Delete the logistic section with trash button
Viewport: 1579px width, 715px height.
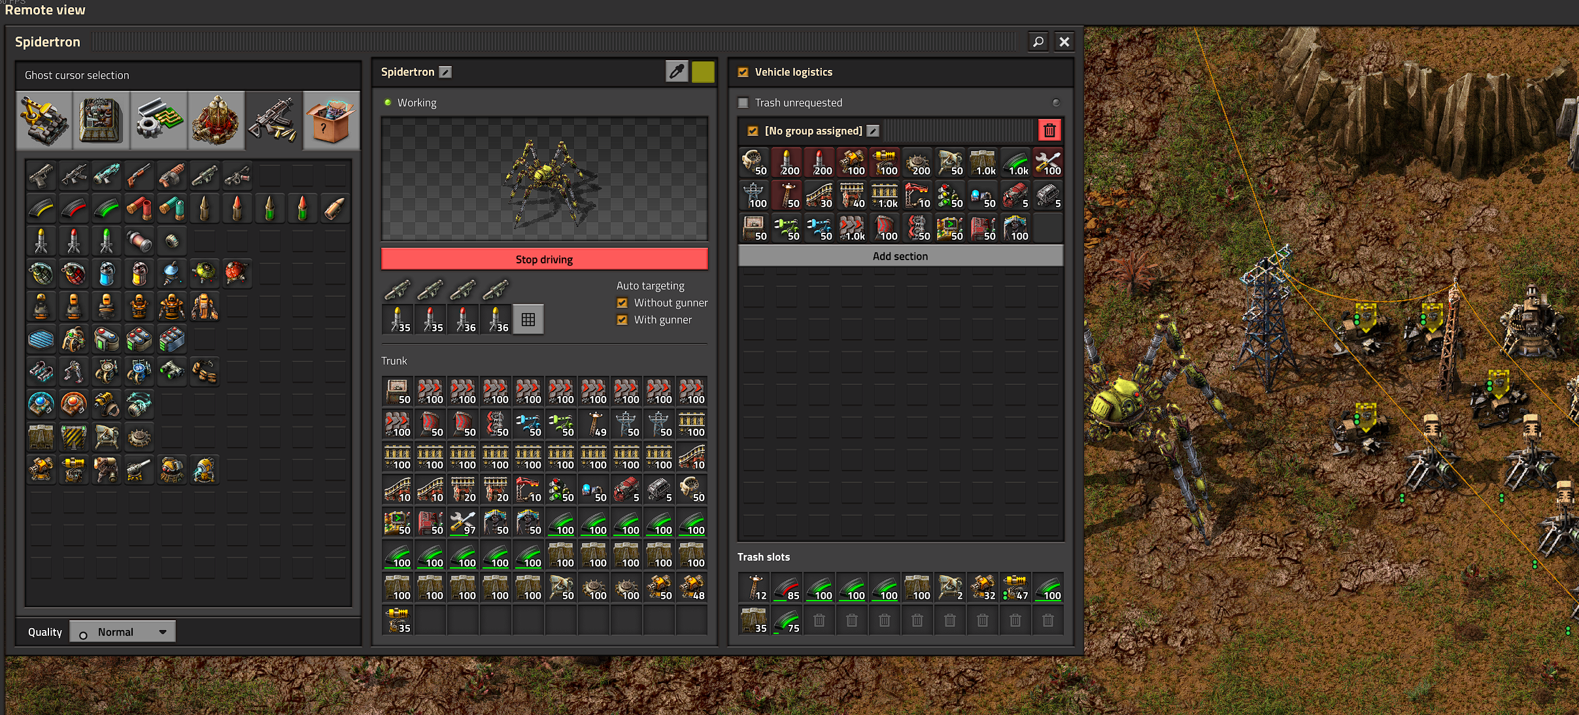coord(1049,130)
